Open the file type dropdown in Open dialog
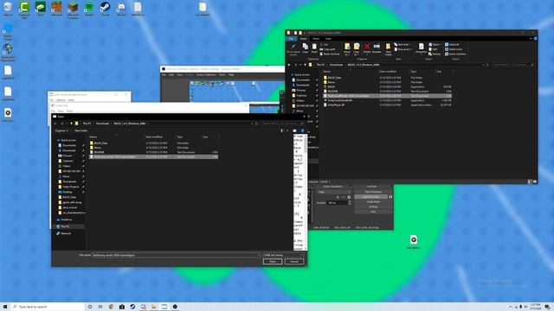This screenshot has height=311, width=554. pos(283,255)
